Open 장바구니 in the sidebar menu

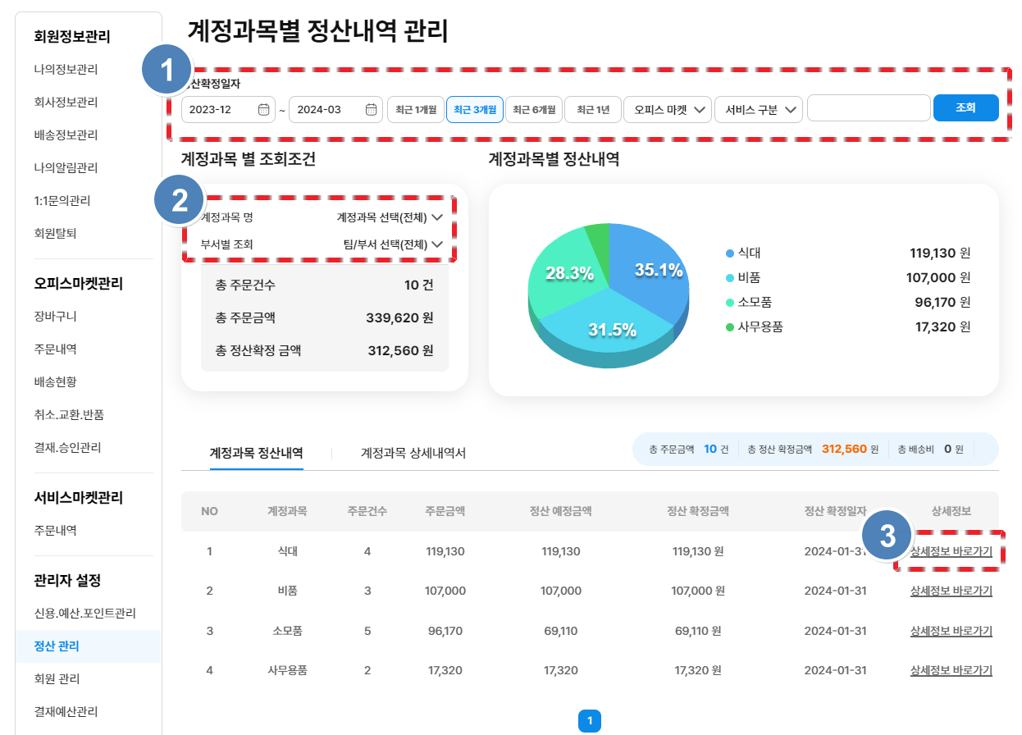coord(56,316)
